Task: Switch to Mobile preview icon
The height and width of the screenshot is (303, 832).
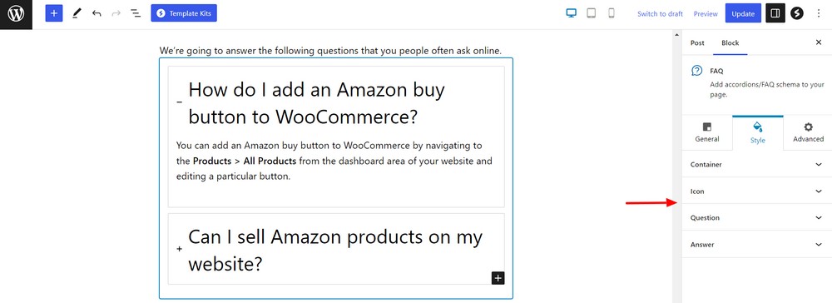Action: pos(612,14)
